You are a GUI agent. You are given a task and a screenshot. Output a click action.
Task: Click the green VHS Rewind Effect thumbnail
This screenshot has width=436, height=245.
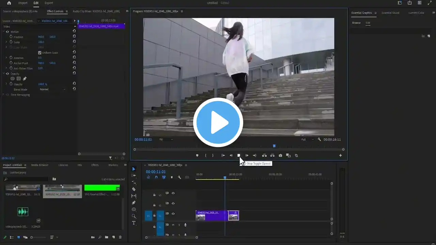(102, 188)
